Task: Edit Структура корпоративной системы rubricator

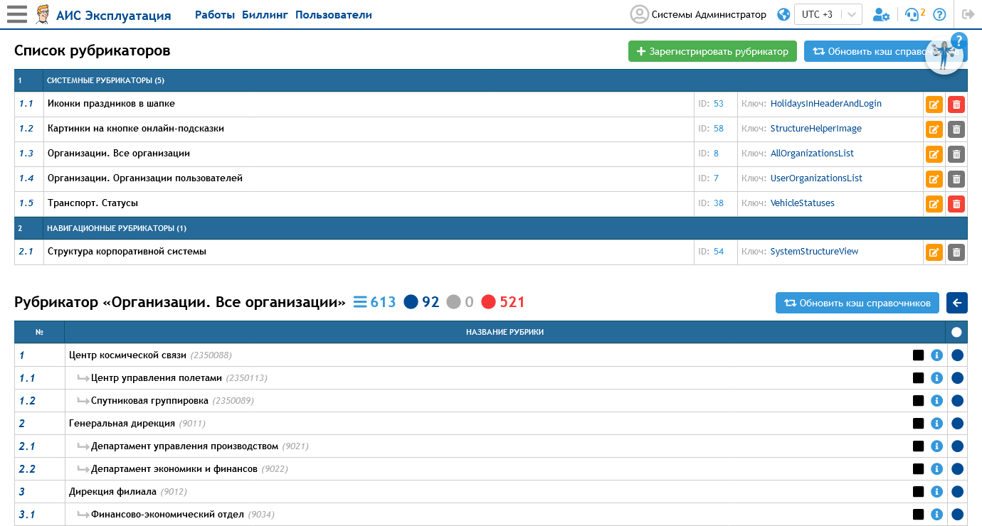Action: [934, 252]
